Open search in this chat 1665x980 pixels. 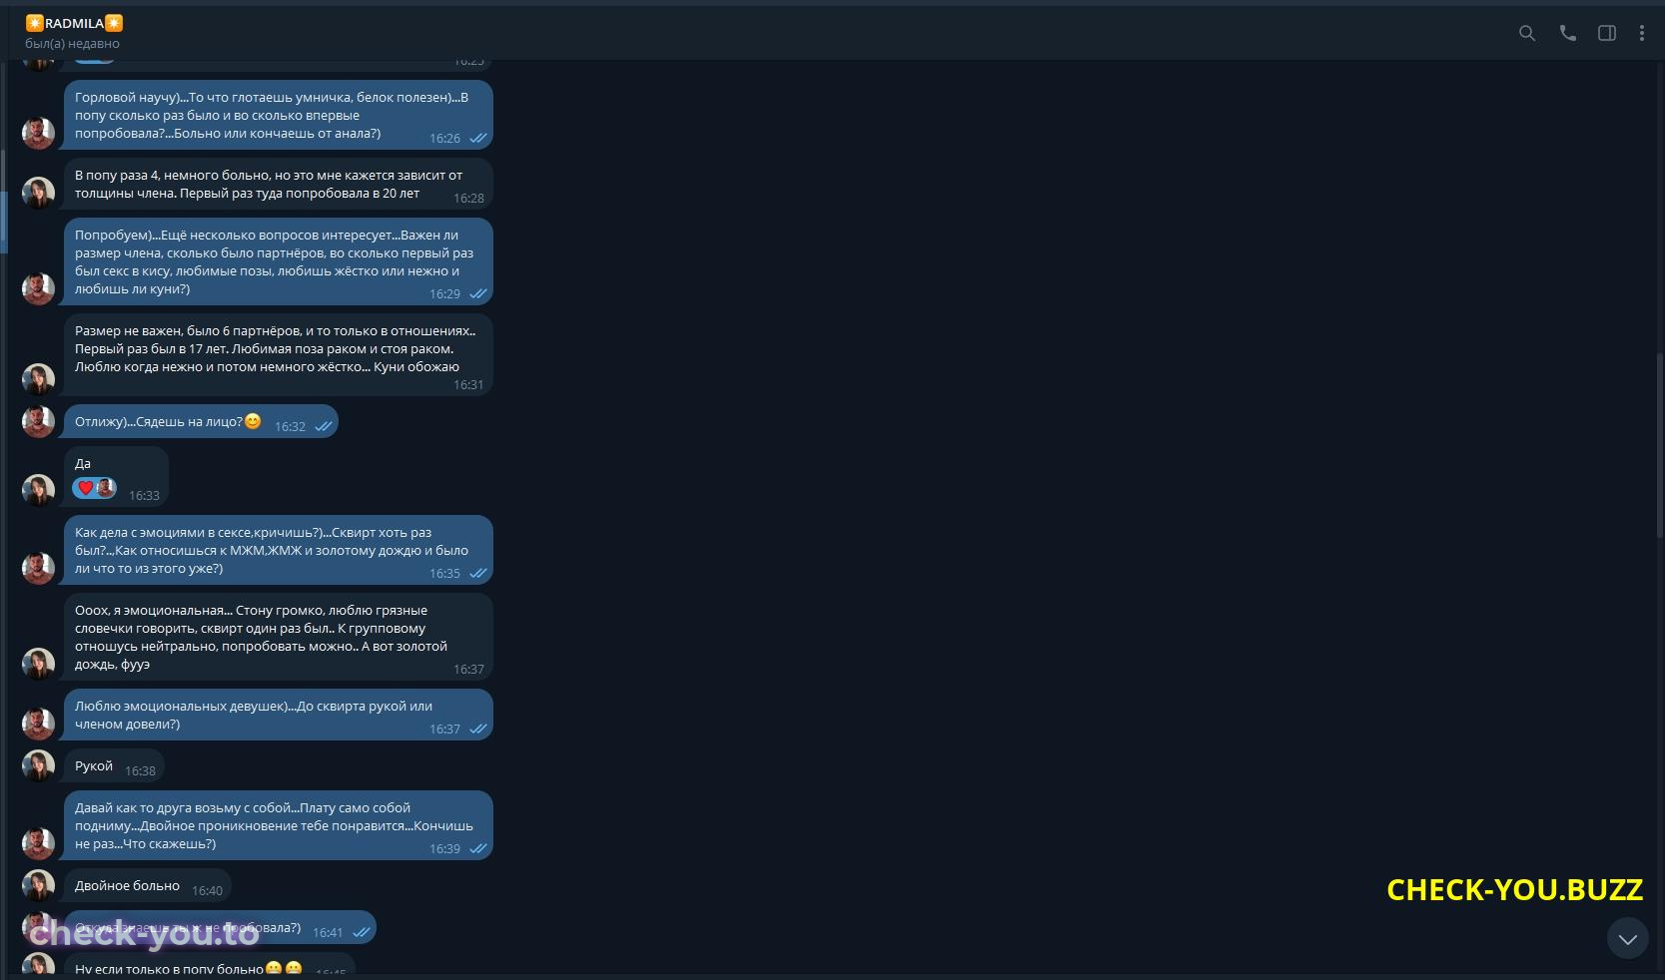click(x=1526, y=33)
